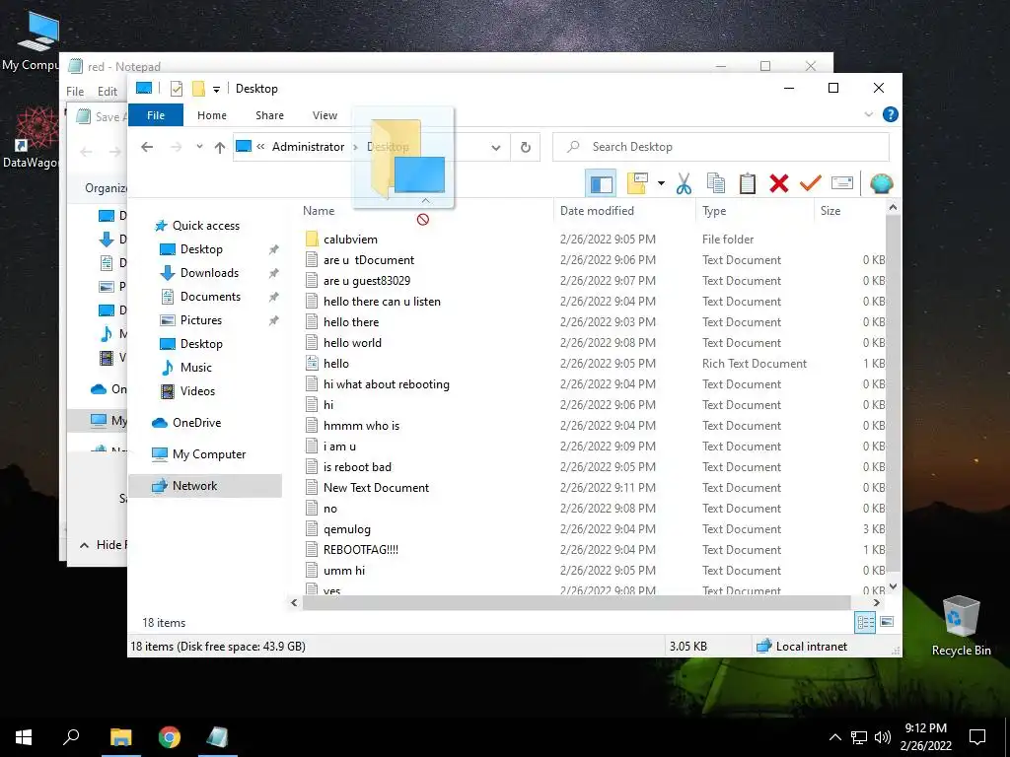Click the Rename toolbar icon
This screenshot has height=757, width=1010.
(842, 184)
